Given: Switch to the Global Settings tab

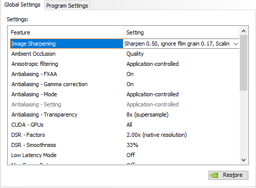Looking at the screenshot, I should pos(22,5).
